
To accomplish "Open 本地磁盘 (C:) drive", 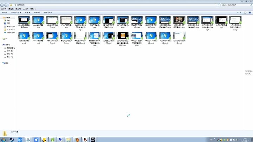I will pyautogui.click(x=9, y=48).
